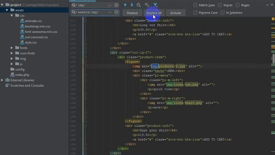Click the js folder icon
The image size is (275, 155).
17,64
